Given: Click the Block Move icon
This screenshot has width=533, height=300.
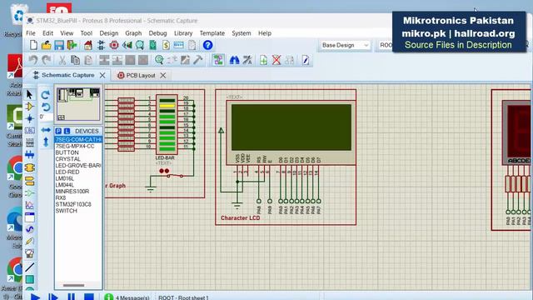Looking at the screenshot, I should [117, 60].
